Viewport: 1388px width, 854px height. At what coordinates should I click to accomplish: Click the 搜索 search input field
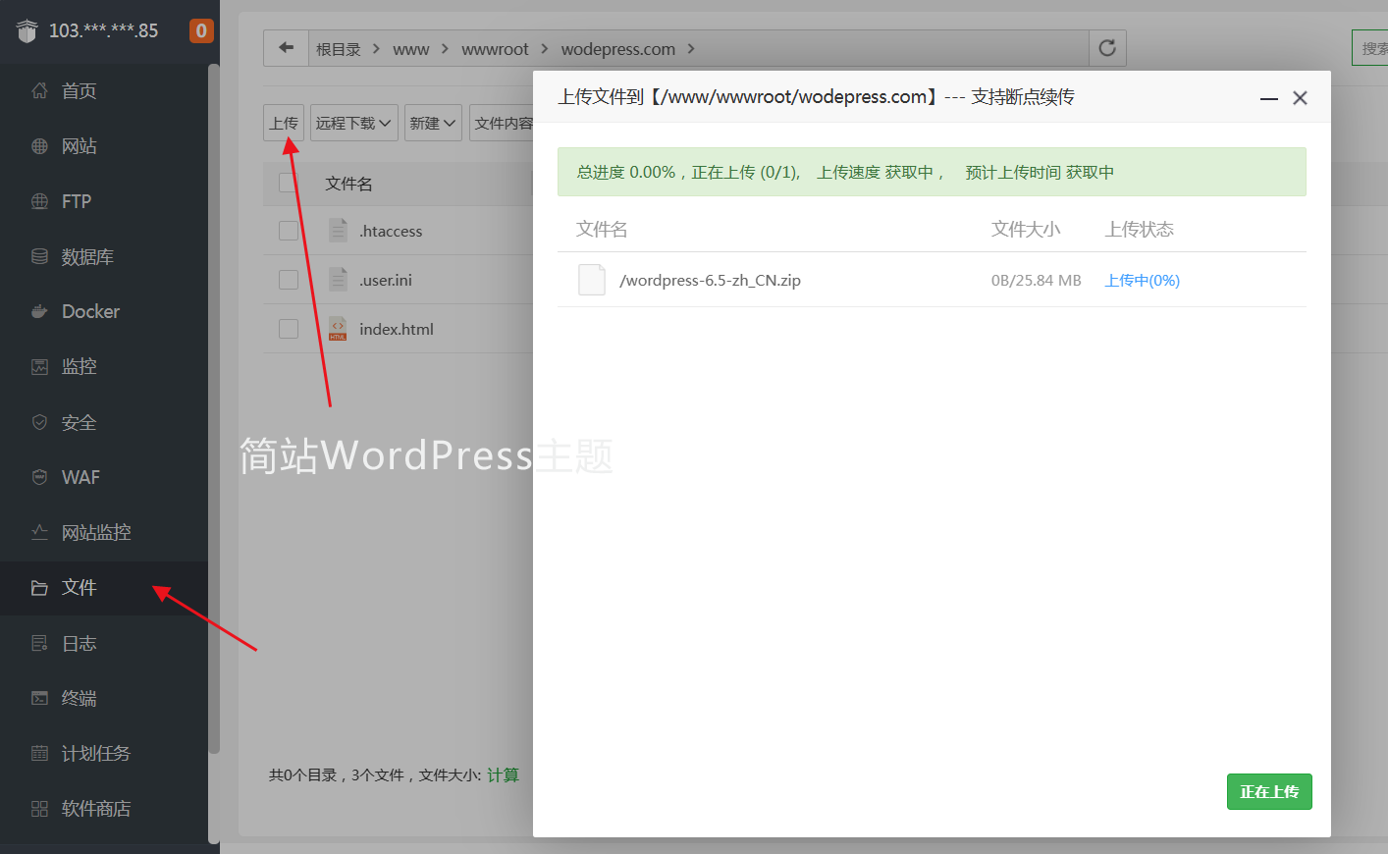coord(1370,48)
